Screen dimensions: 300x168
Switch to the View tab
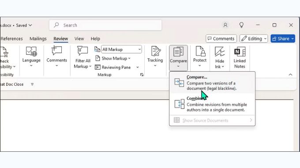pyautogui.click(x=79, y=39)
